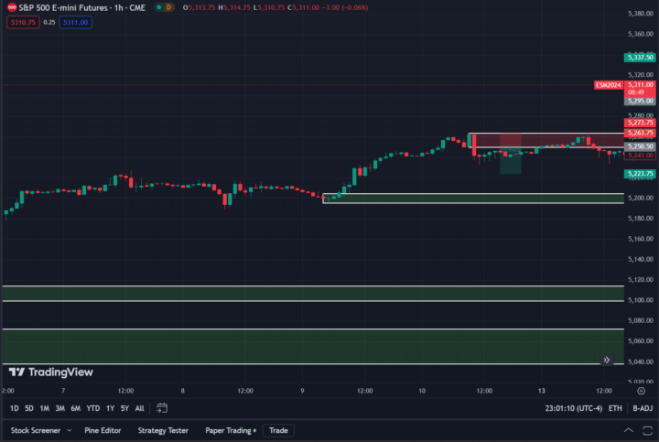Select the 5Y time range

tap(124, 408)
